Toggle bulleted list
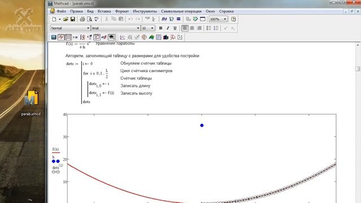The image size is (361, 203). coord(209,28)
